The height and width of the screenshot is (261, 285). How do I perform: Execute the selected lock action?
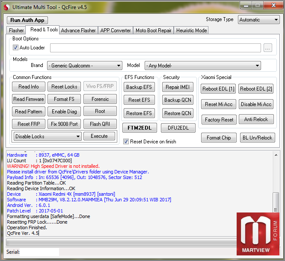pyautogui.click(x=99, y=136)
